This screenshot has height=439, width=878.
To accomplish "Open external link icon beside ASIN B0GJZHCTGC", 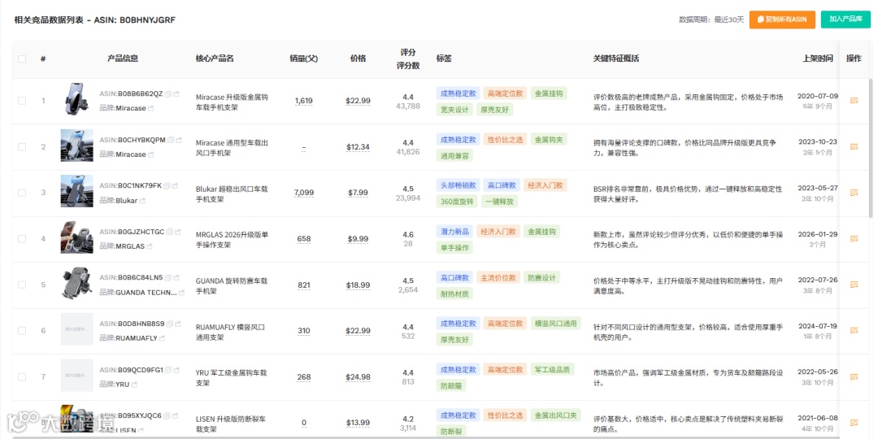I will (177, 232).
